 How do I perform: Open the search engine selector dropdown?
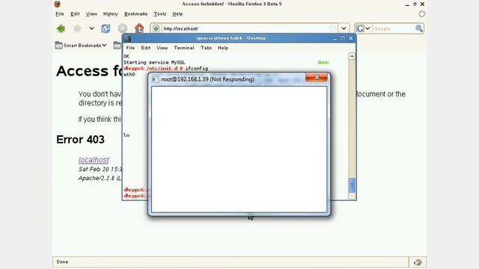[363, 28]
